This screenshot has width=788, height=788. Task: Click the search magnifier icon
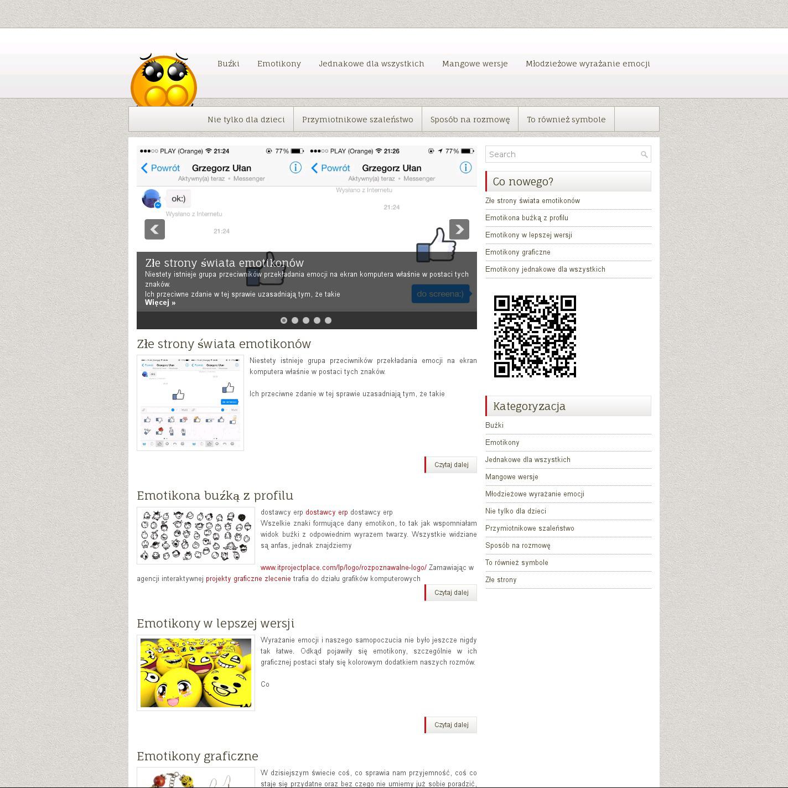(644, 154)
